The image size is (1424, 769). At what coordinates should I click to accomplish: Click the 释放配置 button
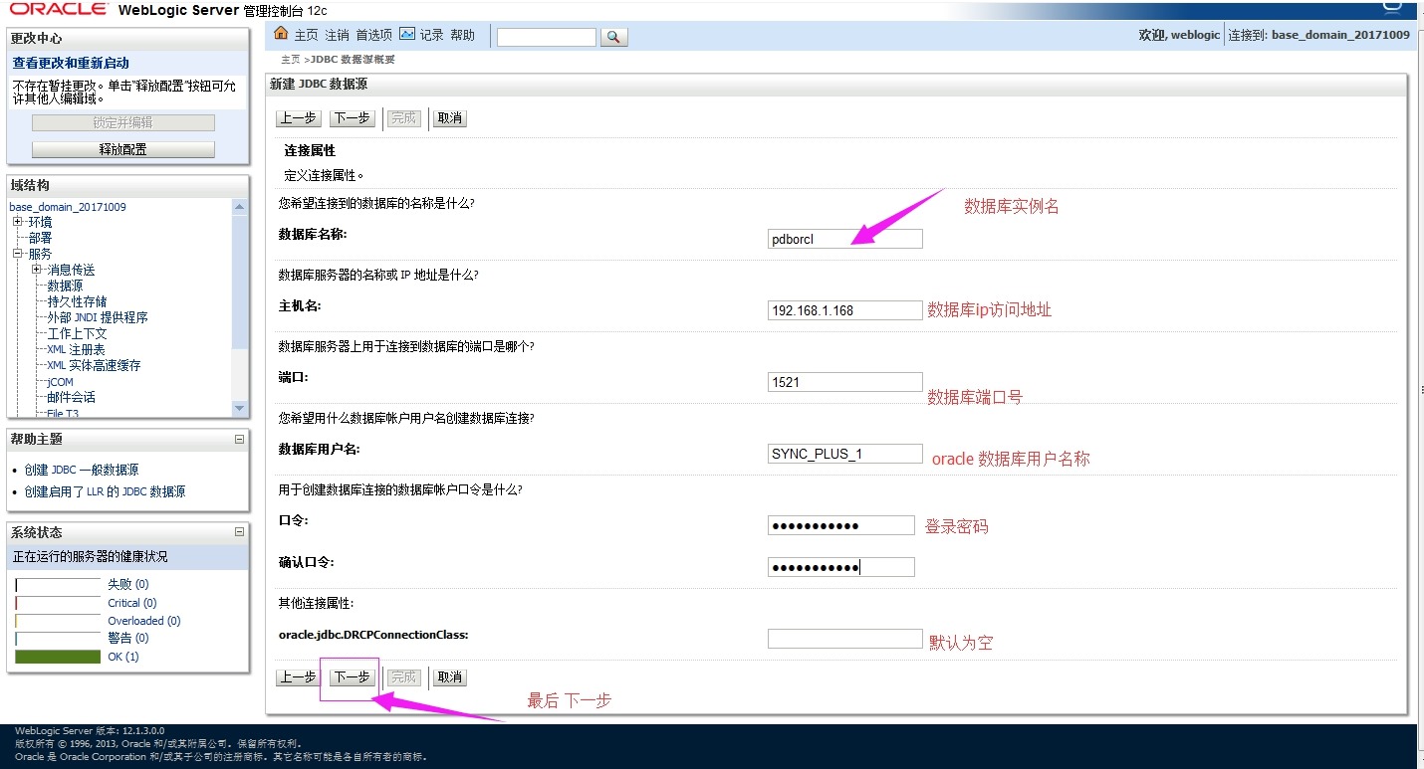click(123, 149)
